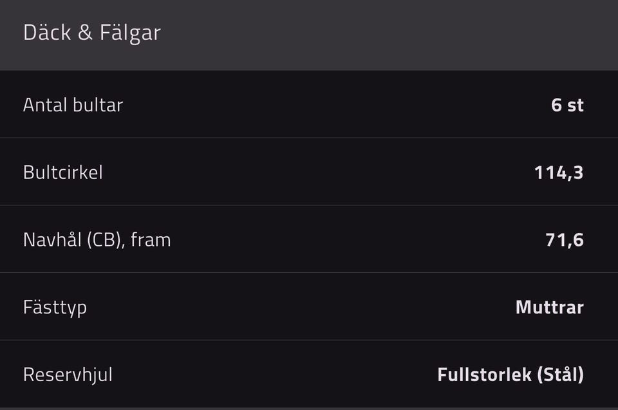Click the word bultar
Screen dimensions: 618x410
[98, 105]
